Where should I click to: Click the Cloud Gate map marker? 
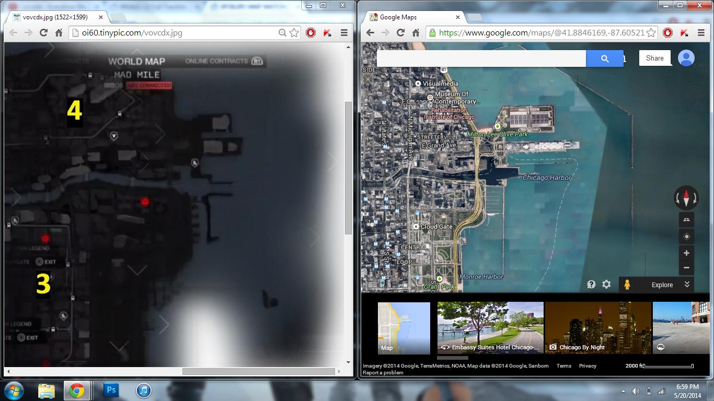[416, 227]
